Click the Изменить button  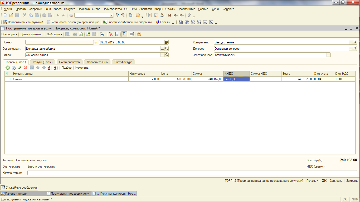[x=82, y=68]
